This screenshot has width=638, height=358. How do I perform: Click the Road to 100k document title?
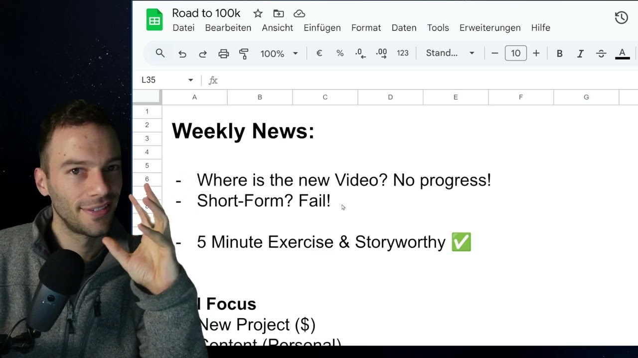(206, 13)
